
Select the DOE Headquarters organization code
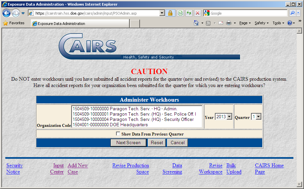click(110, 125)
